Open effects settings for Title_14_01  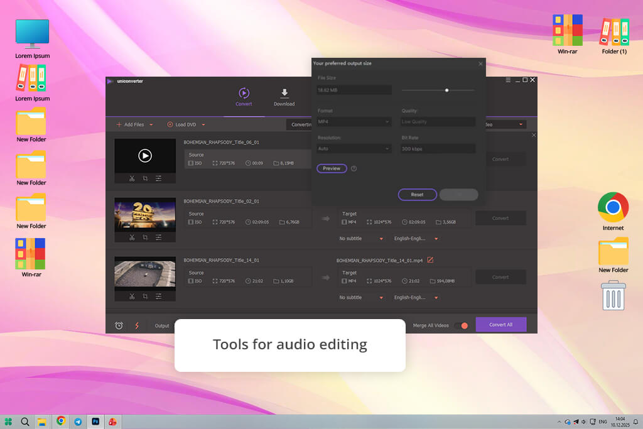pos(158,296)
